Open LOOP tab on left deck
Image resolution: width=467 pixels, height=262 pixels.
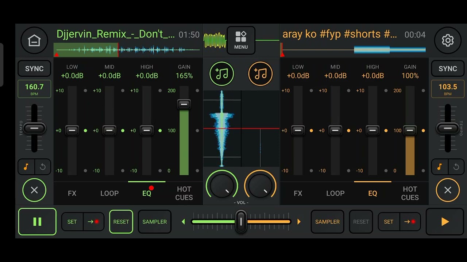109,193
